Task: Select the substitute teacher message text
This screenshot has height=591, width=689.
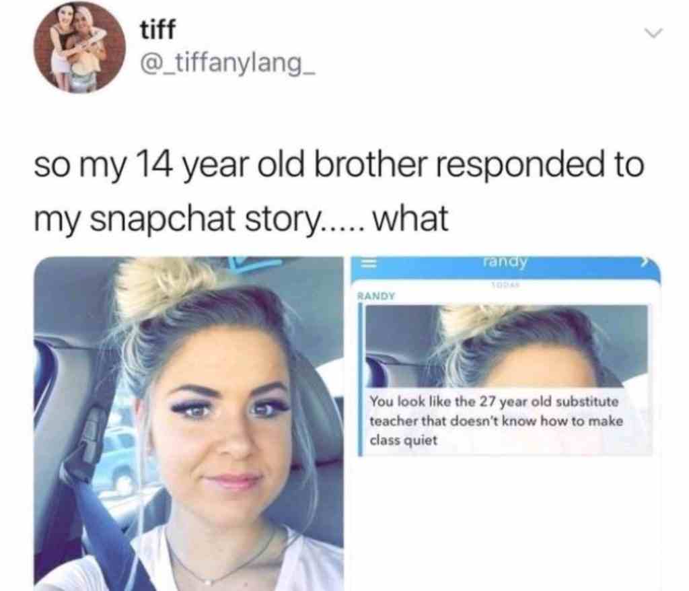Action: click(x=497, y=421)
